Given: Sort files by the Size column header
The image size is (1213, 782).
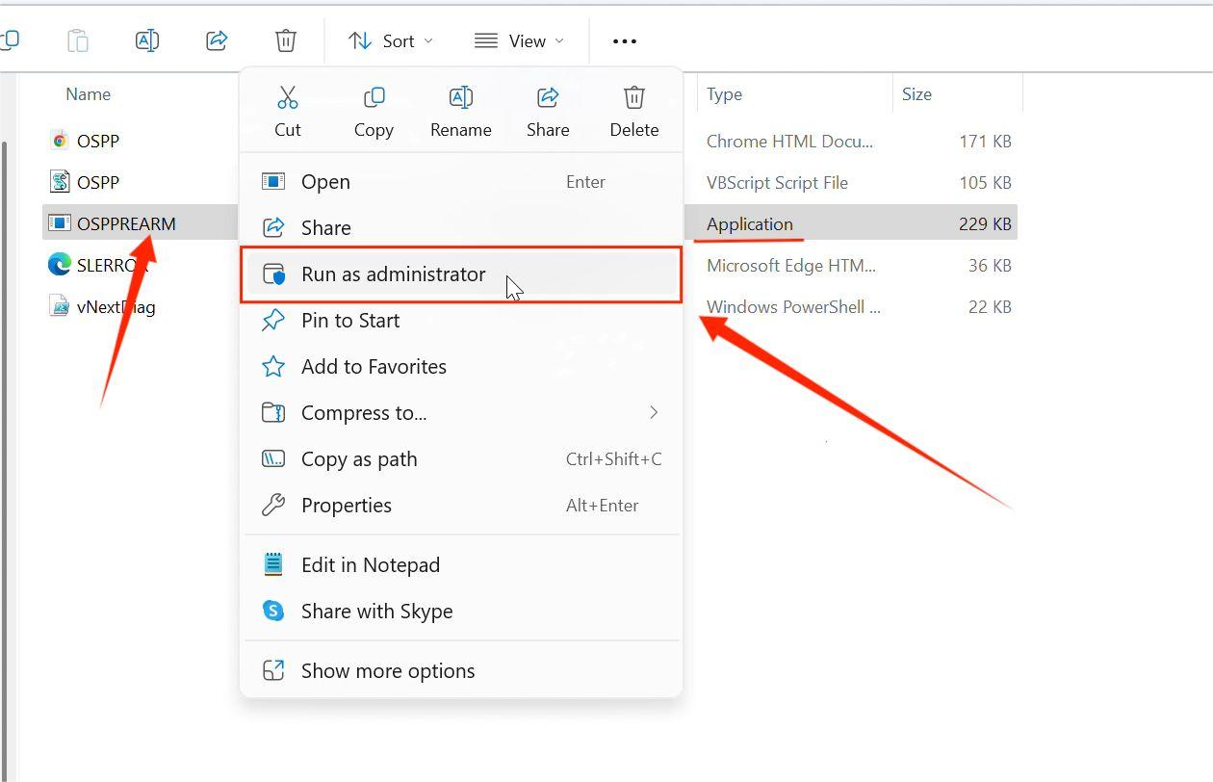Looking at the screenshot, I should pos(916,94).
